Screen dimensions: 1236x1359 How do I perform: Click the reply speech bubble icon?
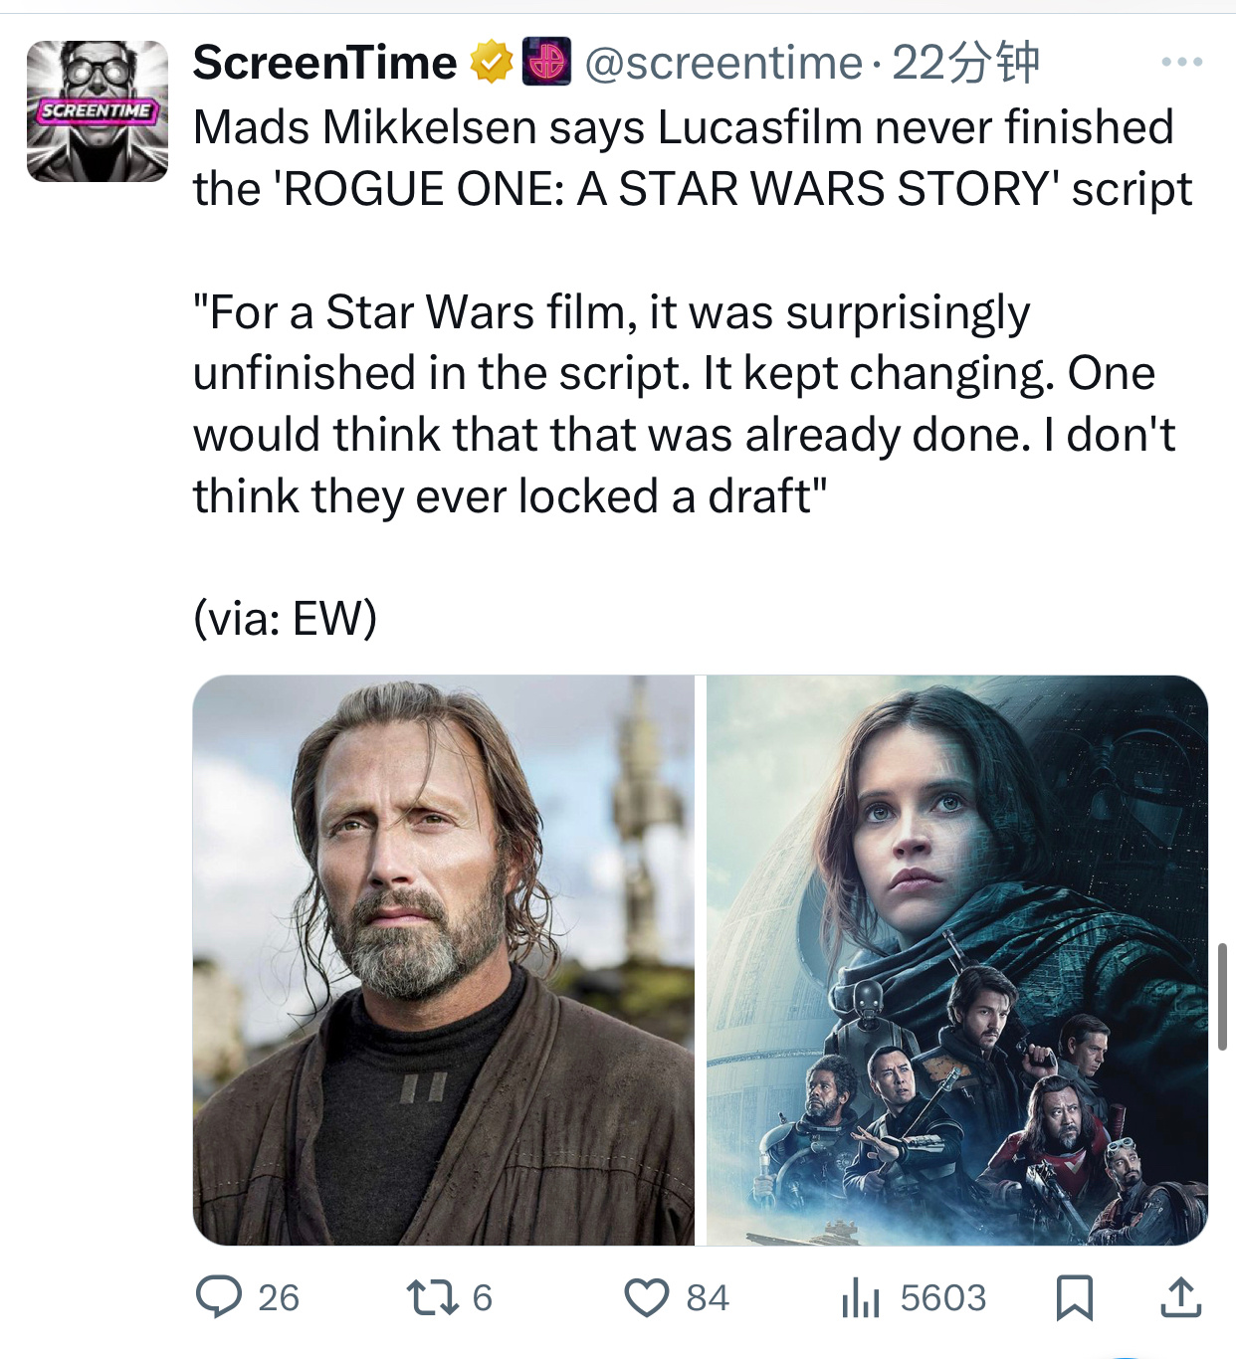(219, 1297)
